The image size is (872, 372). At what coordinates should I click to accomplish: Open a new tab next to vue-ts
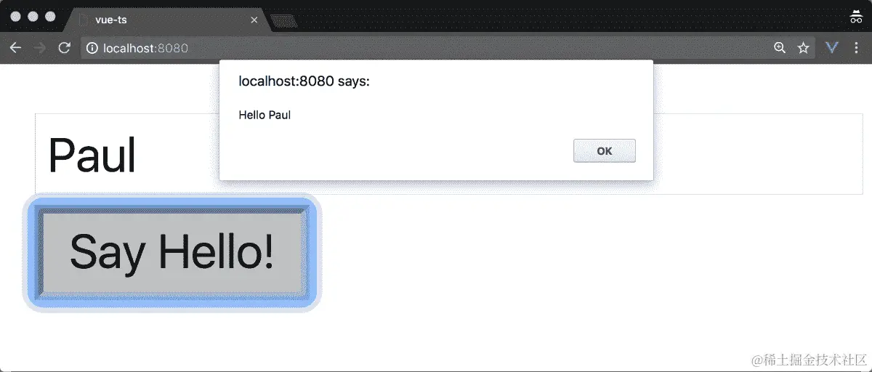284,21
